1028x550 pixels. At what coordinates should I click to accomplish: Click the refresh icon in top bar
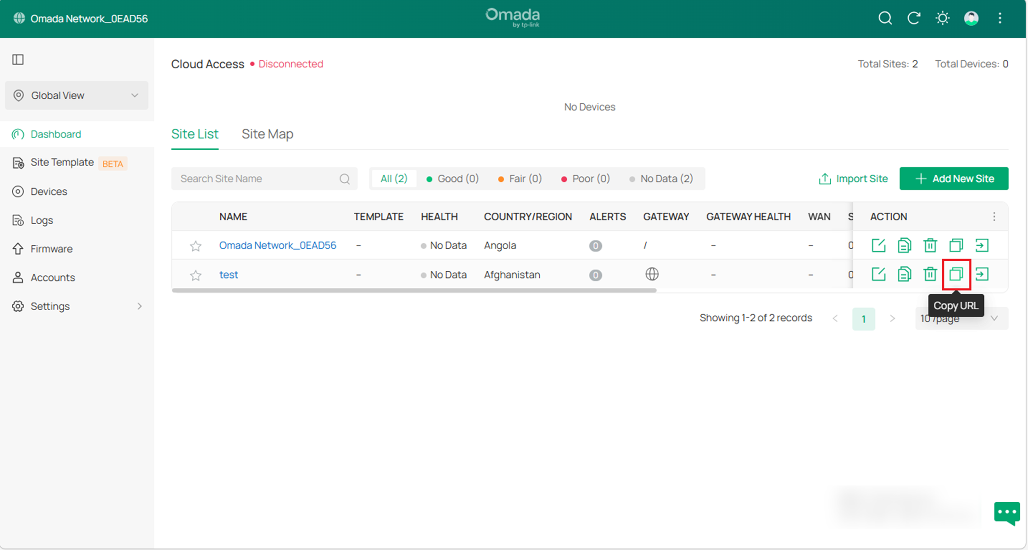[914, 18]
